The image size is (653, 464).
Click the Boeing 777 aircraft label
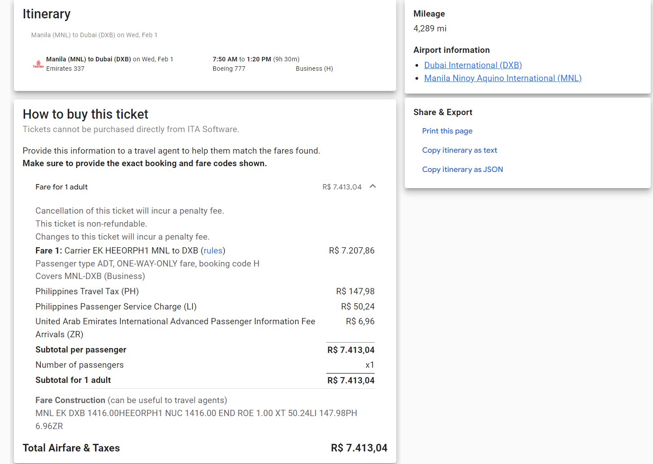click(x=229, y=69)
